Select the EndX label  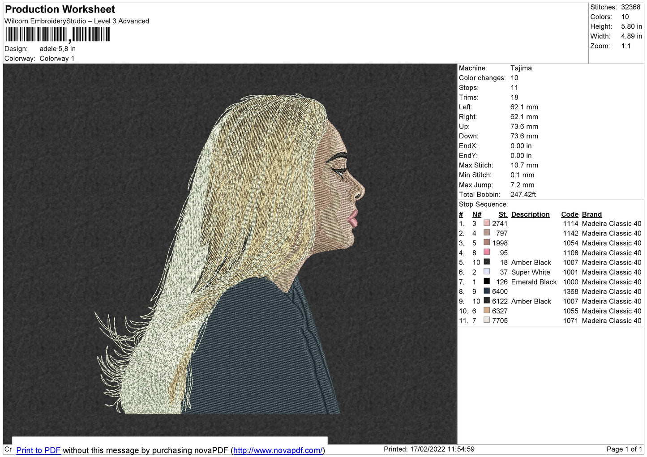tap(468, 146)
